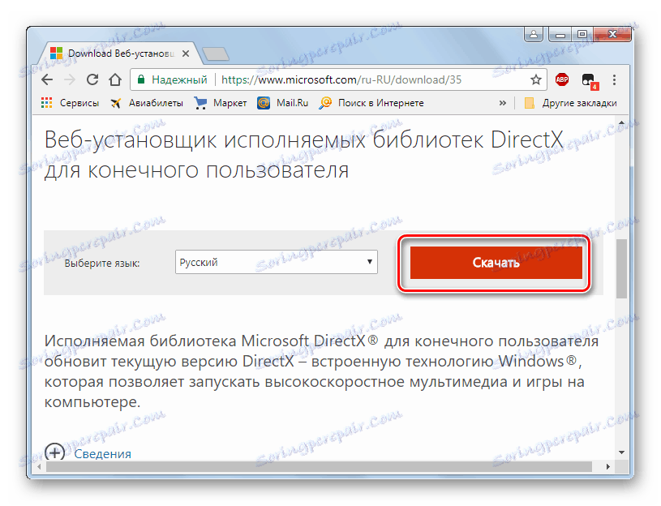
Task: Open a new browser tab
Action: 216,54
